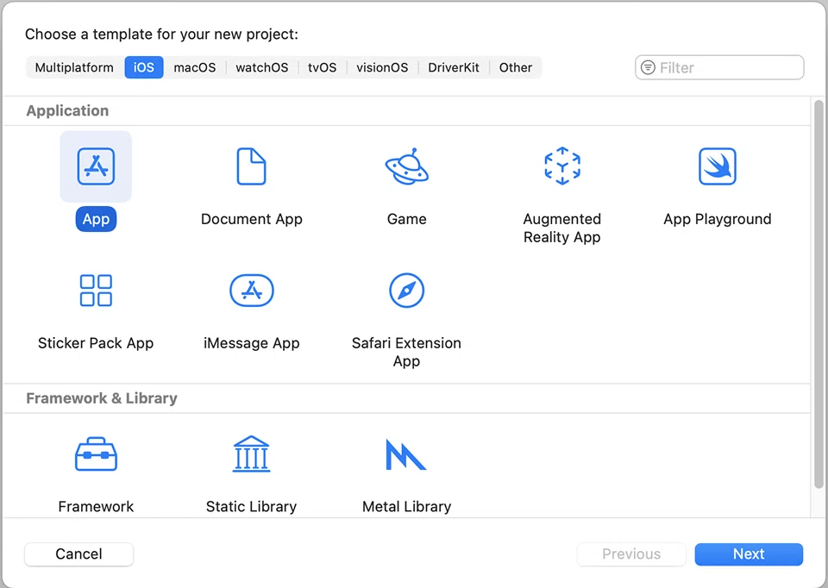Open the watchOS tab

[262, 67]
